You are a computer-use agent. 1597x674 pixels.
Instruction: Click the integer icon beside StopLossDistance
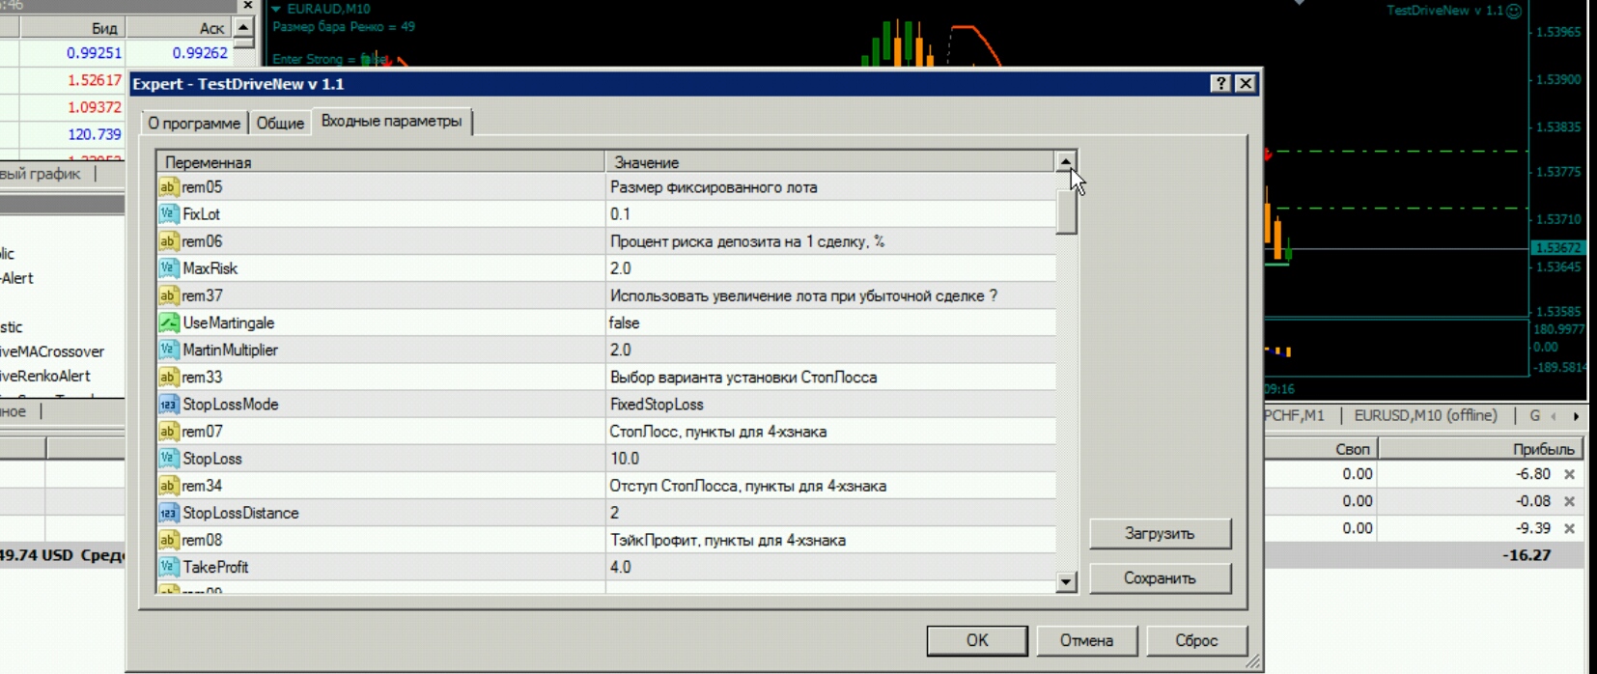coord(168,513)
